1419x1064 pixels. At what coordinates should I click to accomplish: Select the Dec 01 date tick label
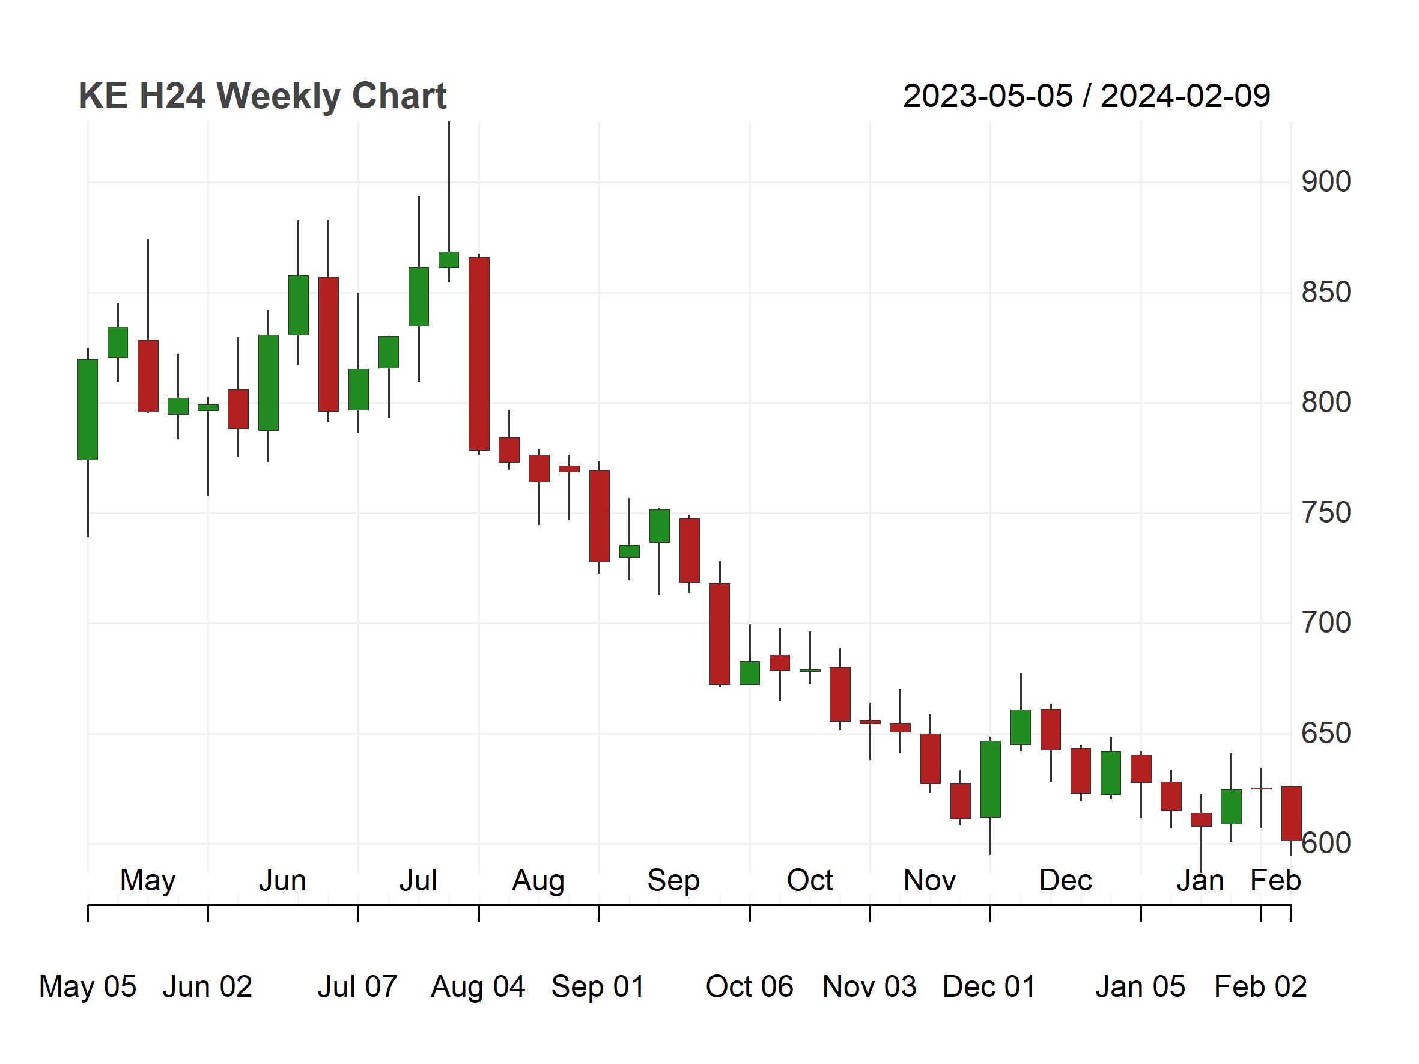coord(989,986)
